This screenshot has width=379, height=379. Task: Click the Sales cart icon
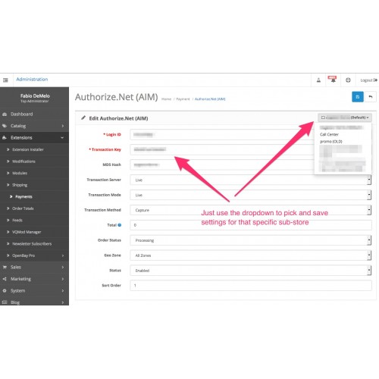(x=5, y=268)
